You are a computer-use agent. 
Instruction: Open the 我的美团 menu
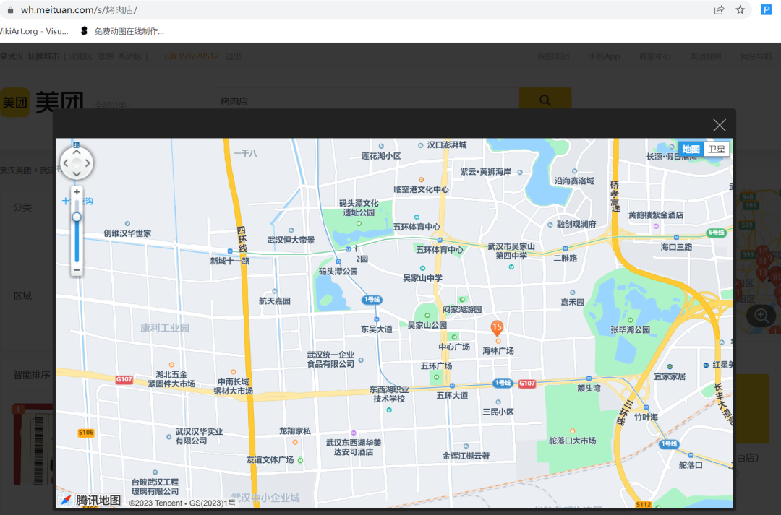pos(553,56)
